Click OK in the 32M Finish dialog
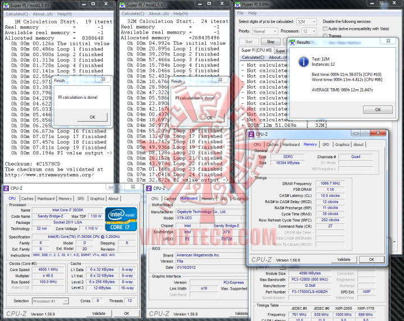Image resolution: width=404 pixels, height=321 pixels. (x=209, y=118)
